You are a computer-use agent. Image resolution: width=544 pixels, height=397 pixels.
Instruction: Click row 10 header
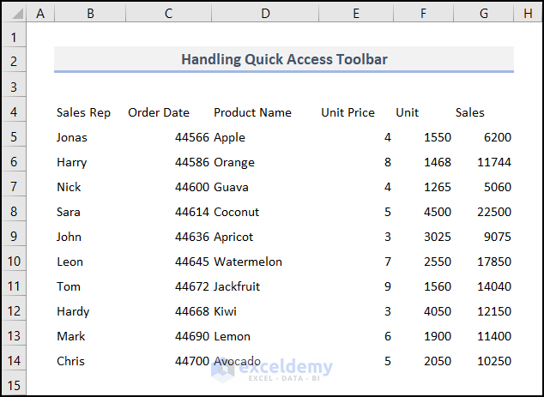[x=14, y=262]
